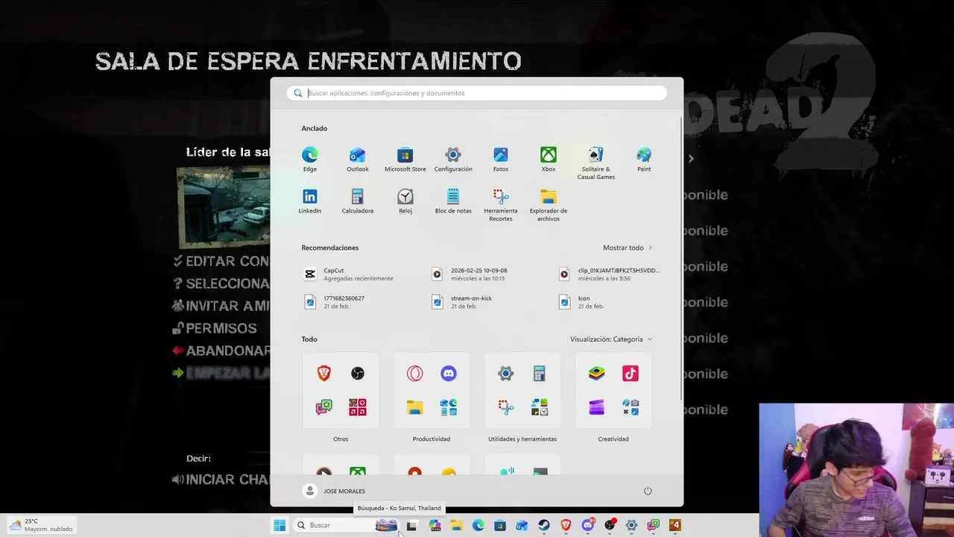Open settings gear in Utilidades y herramientas group
This screenshot has width=954, height=537.
(x=505, y=374)
